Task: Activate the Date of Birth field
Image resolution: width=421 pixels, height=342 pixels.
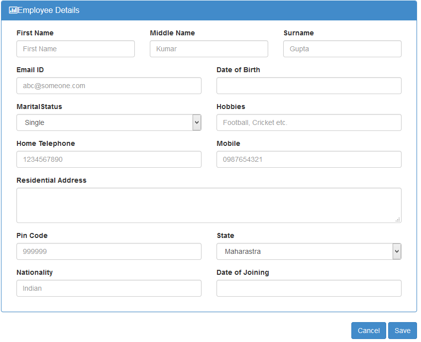Action: [x=309, y=86]
